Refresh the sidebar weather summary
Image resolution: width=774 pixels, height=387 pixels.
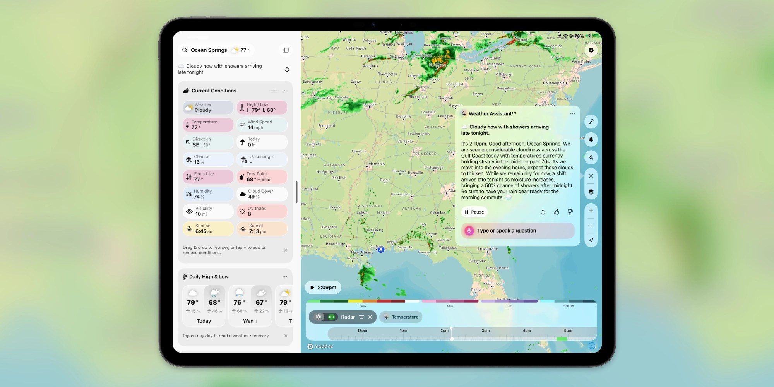[287, 69]
